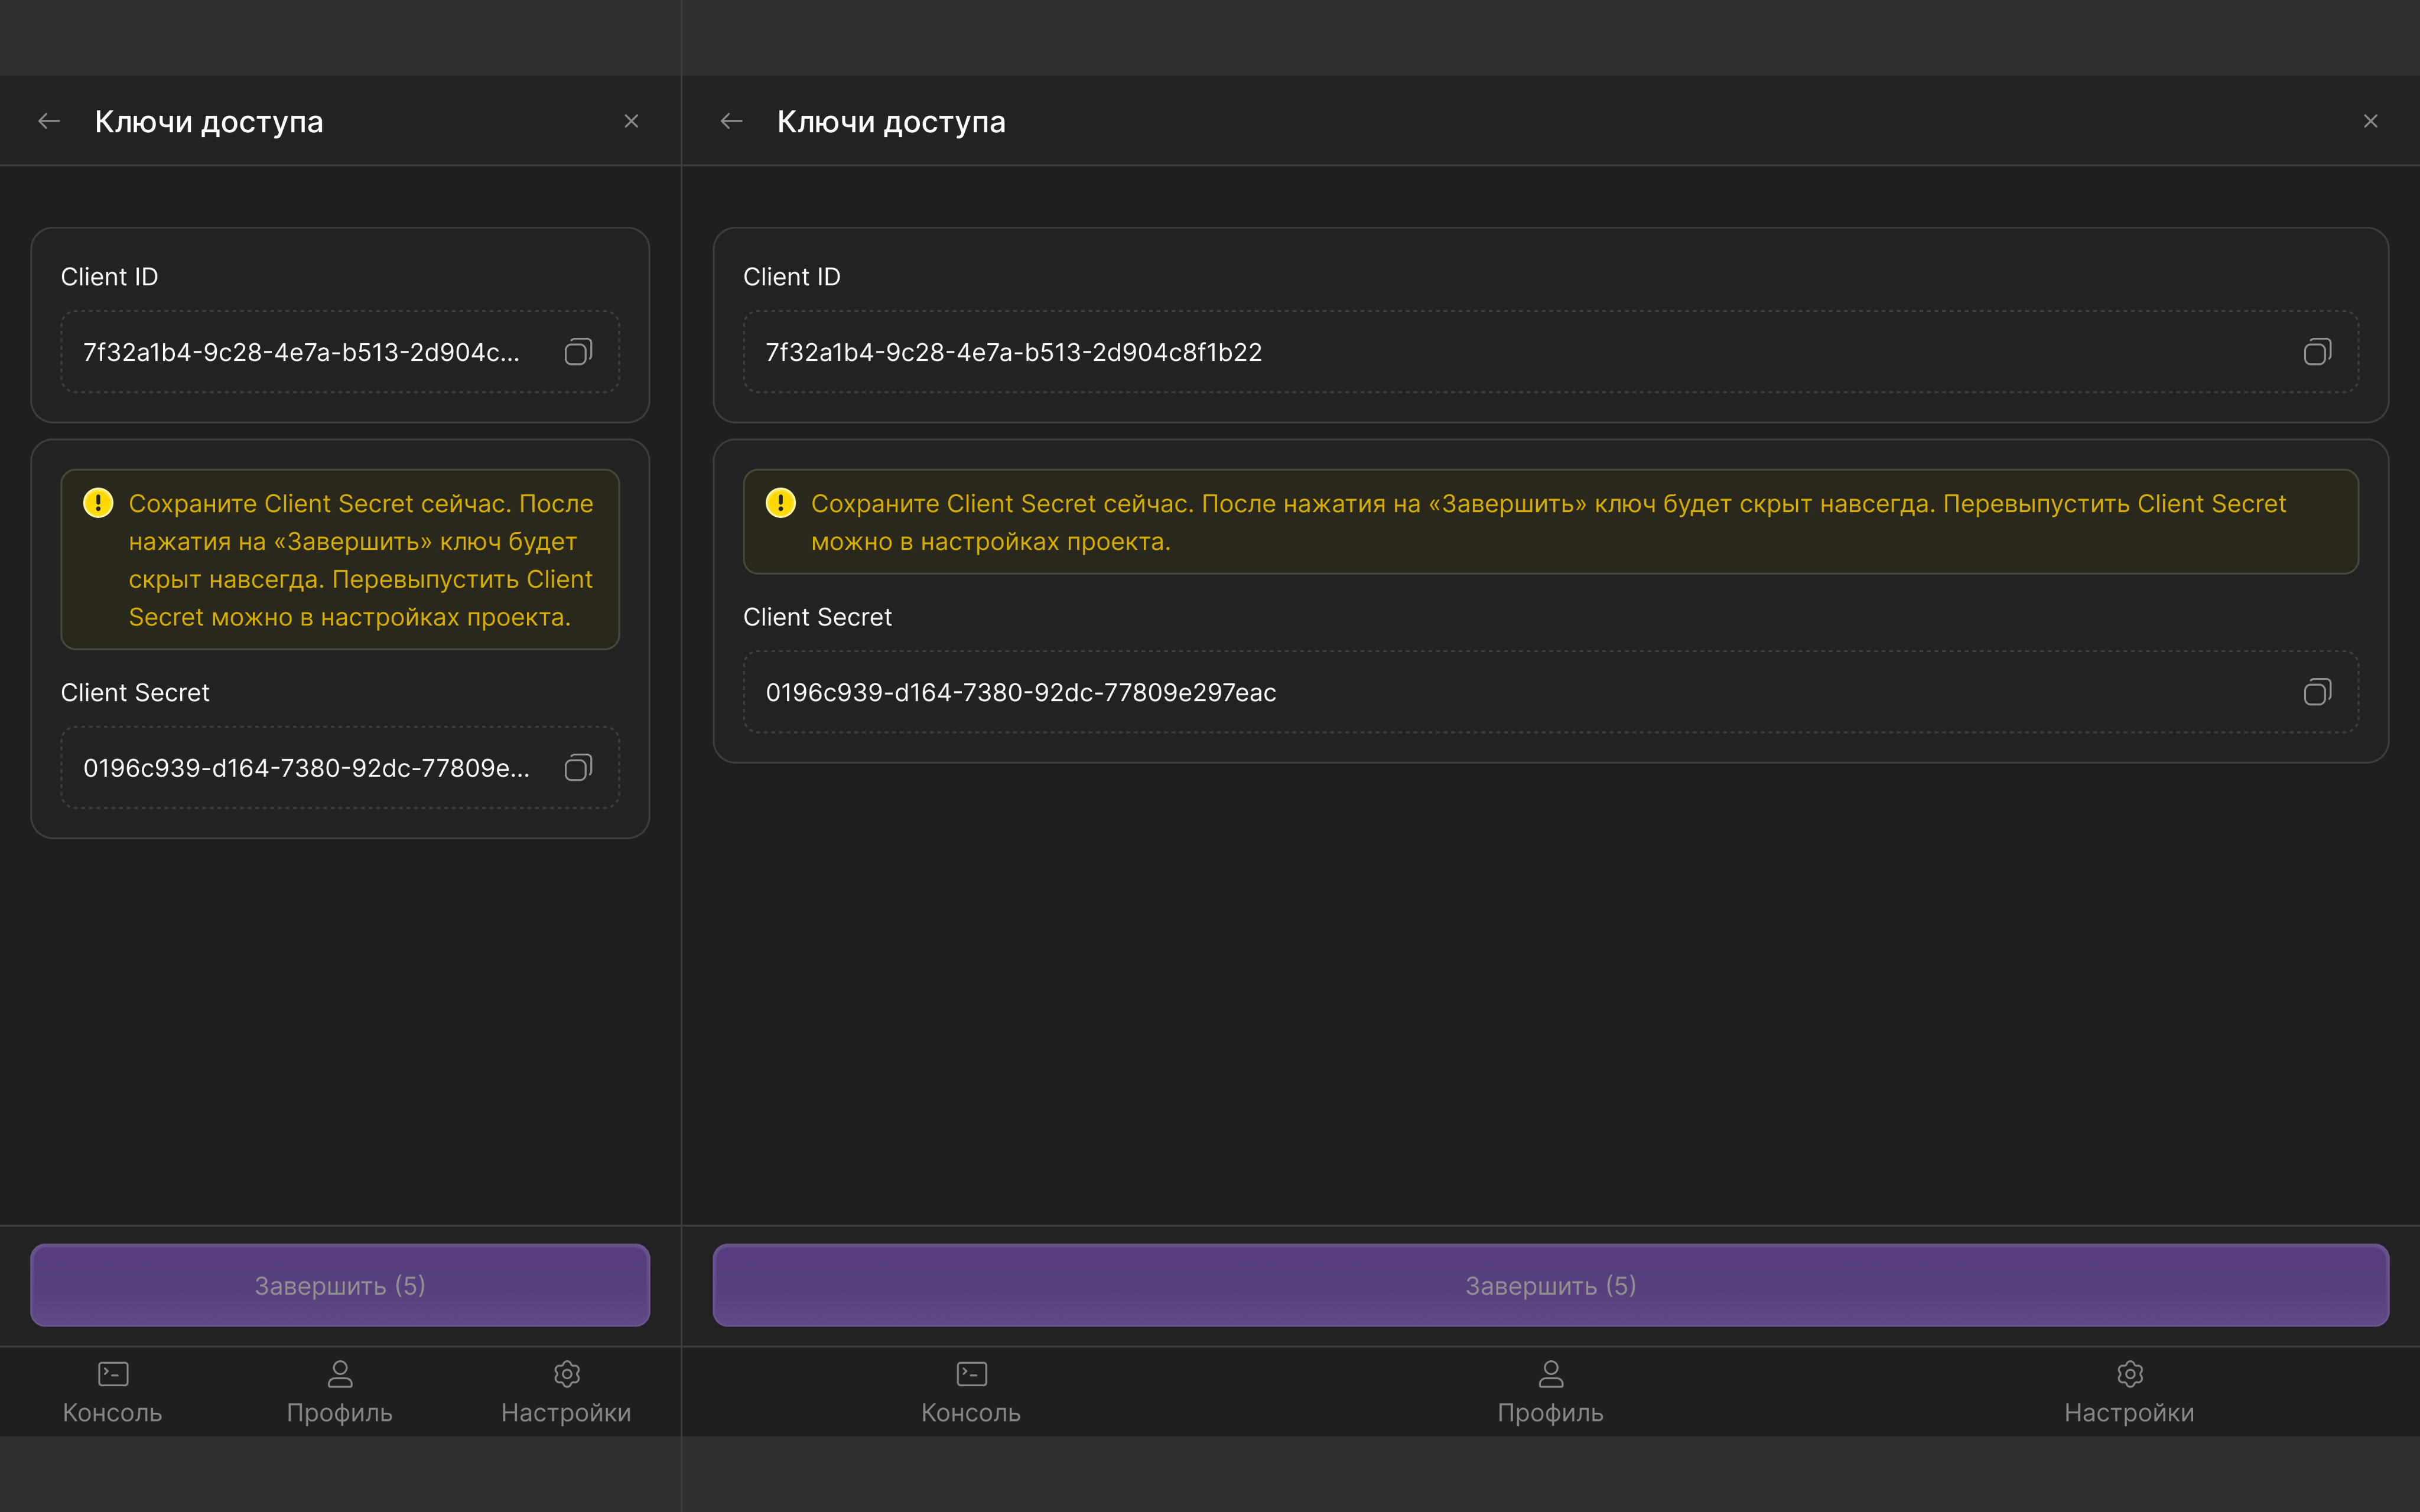This screenshot has width=2420, height=1512.
Task: Click Завершить (5) button in right panel
Action: [x=1551, y=1285]
